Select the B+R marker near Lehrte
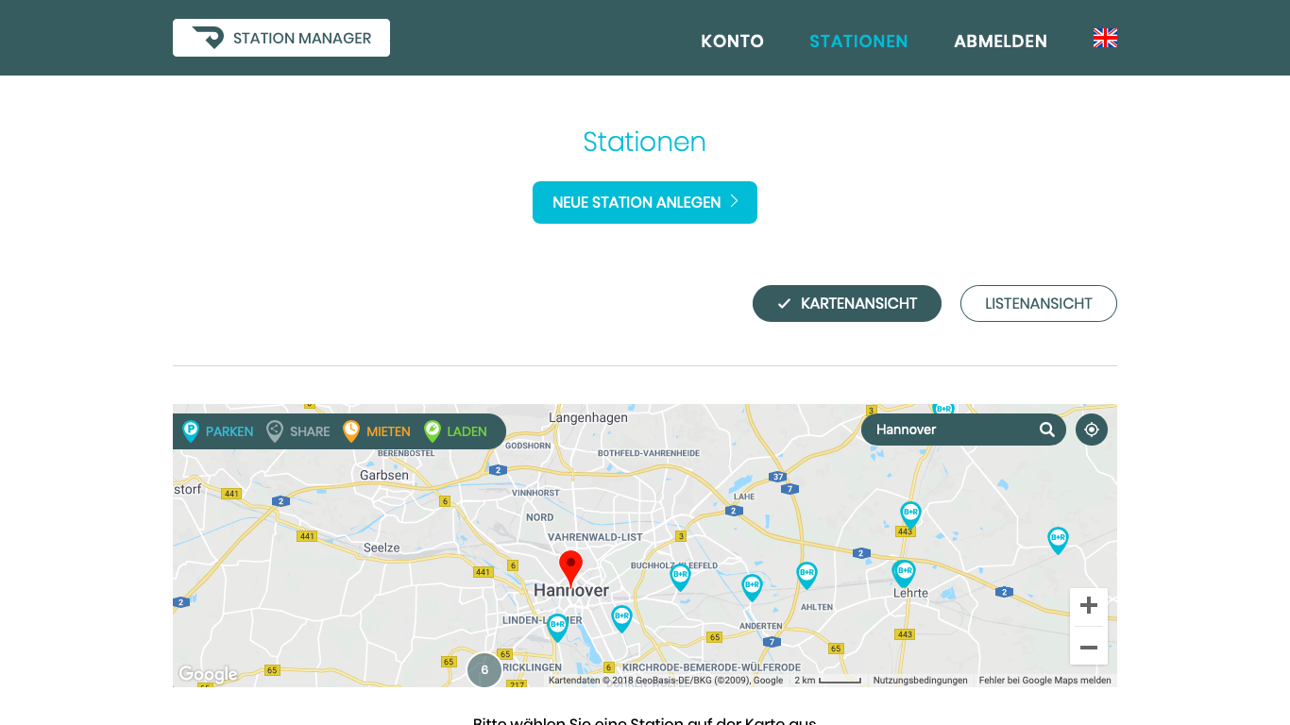This screenshot has height=725, width=1290. click(x=903, y=572)
